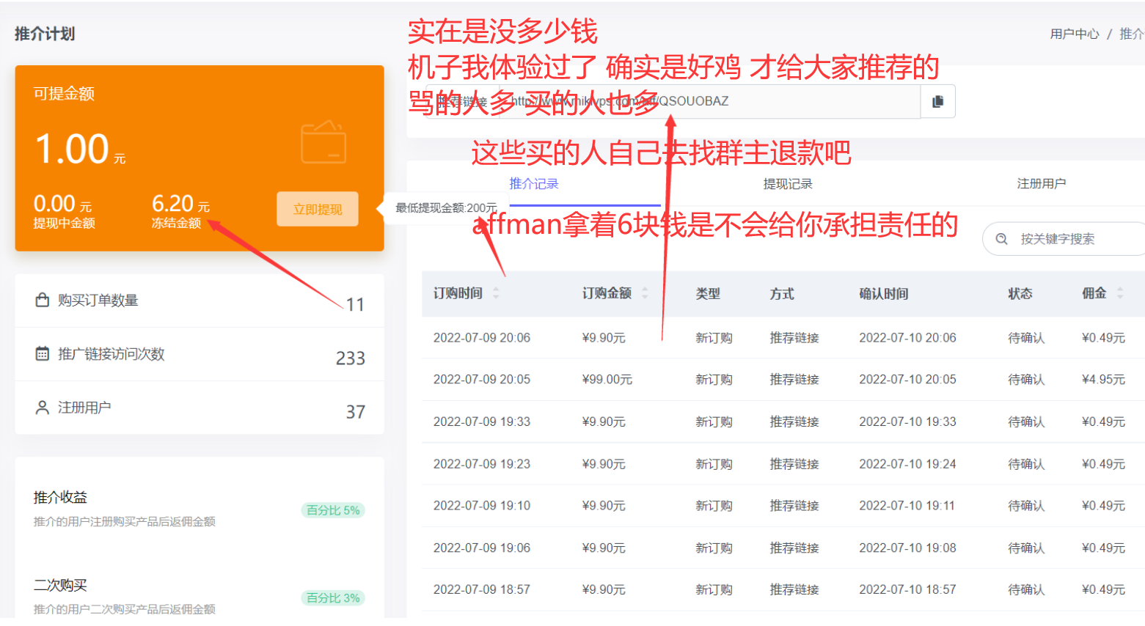The height and width of the screenshot is (626, 1145).
Task: Open 用户中心 breadcrumb link
Action: coord(1075,34)
